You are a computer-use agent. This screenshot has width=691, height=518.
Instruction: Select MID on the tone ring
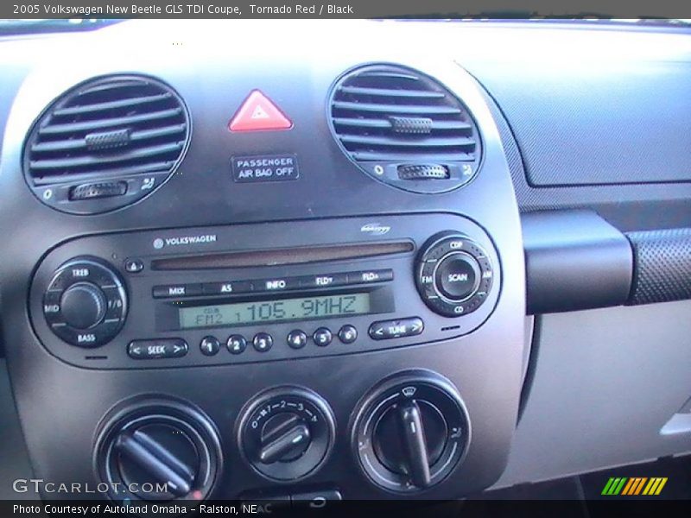tap(51, 308)
